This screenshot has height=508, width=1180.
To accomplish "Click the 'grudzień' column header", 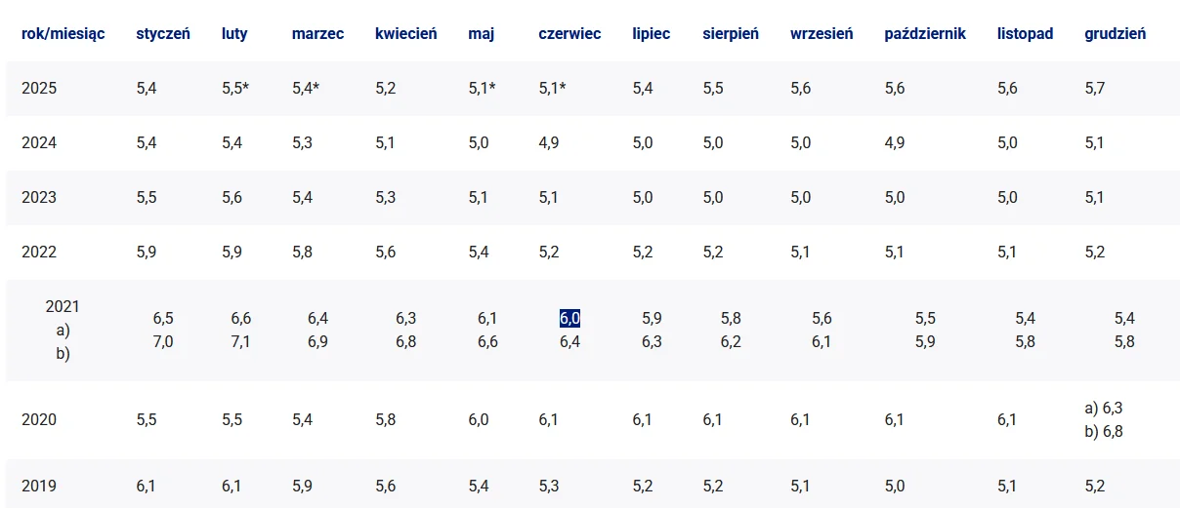I will [1115, 34].
